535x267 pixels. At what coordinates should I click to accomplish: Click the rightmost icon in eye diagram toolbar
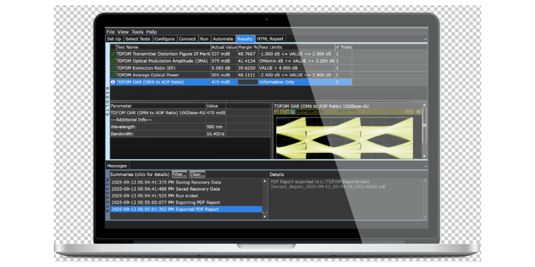[x=417, y=112]
